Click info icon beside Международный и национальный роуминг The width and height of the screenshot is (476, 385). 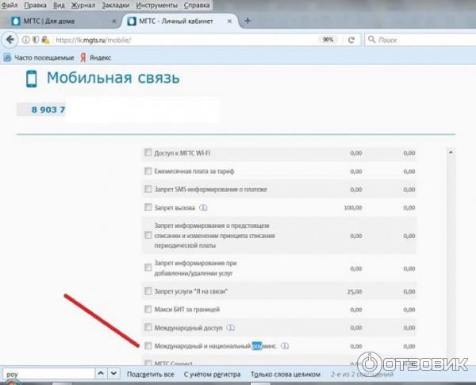coord(285,346)
